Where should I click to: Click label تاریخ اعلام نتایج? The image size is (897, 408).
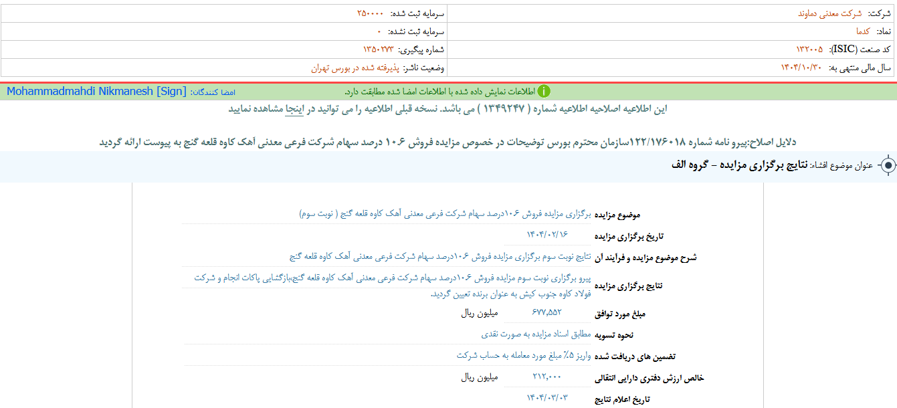622,399
